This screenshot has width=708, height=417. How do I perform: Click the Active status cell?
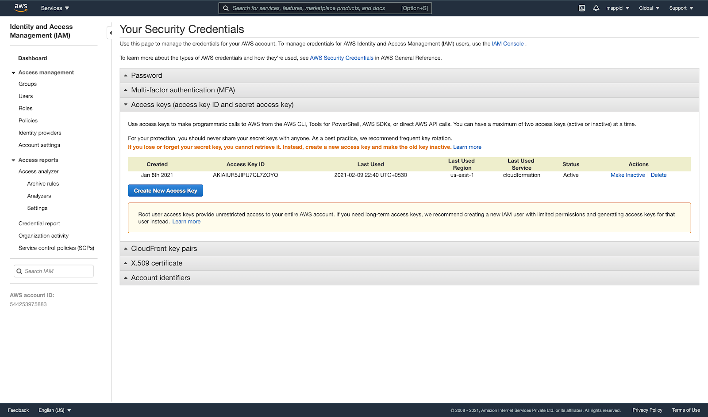point(571,175)
